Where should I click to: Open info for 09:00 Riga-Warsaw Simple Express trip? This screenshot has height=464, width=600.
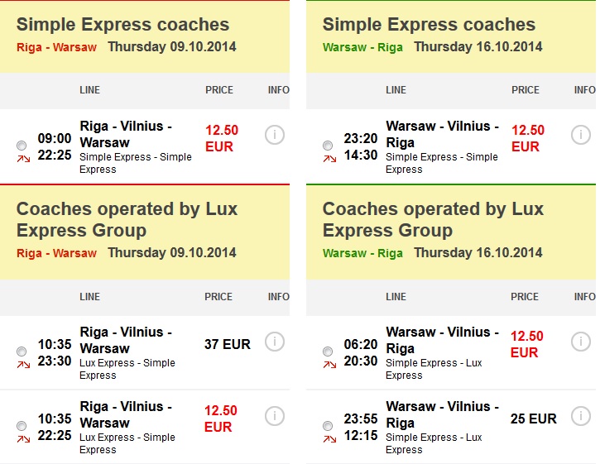[275, 135]
